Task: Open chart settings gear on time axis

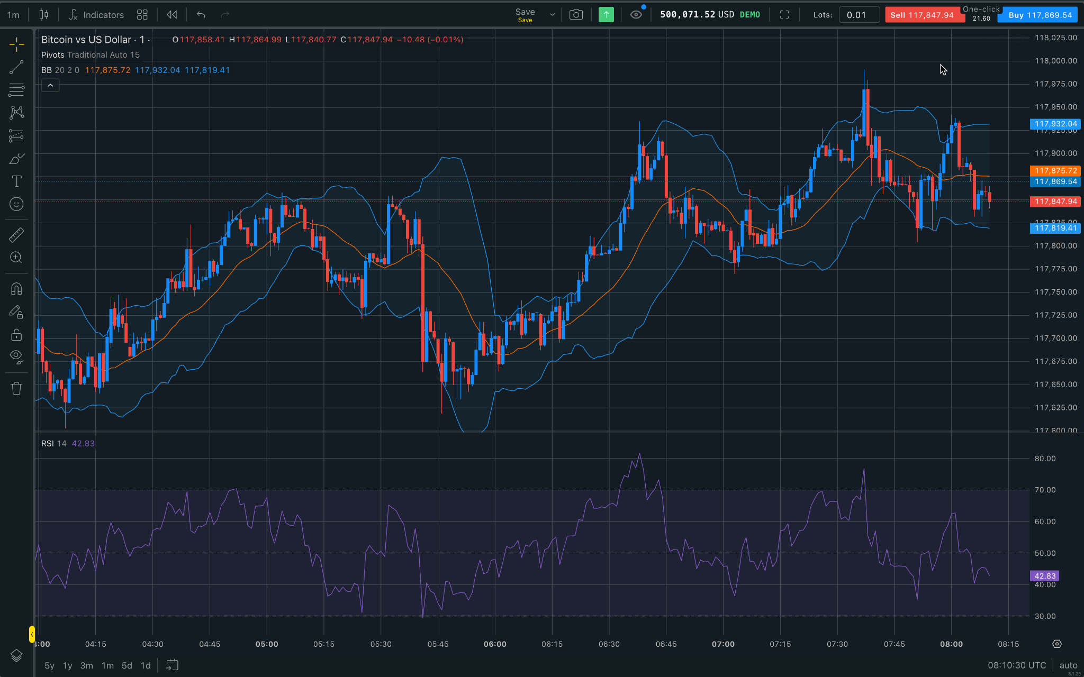Action: 1057,644
